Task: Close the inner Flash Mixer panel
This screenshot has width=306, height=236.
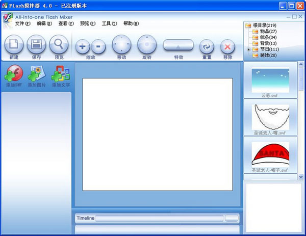Action: tap(300, 17)
